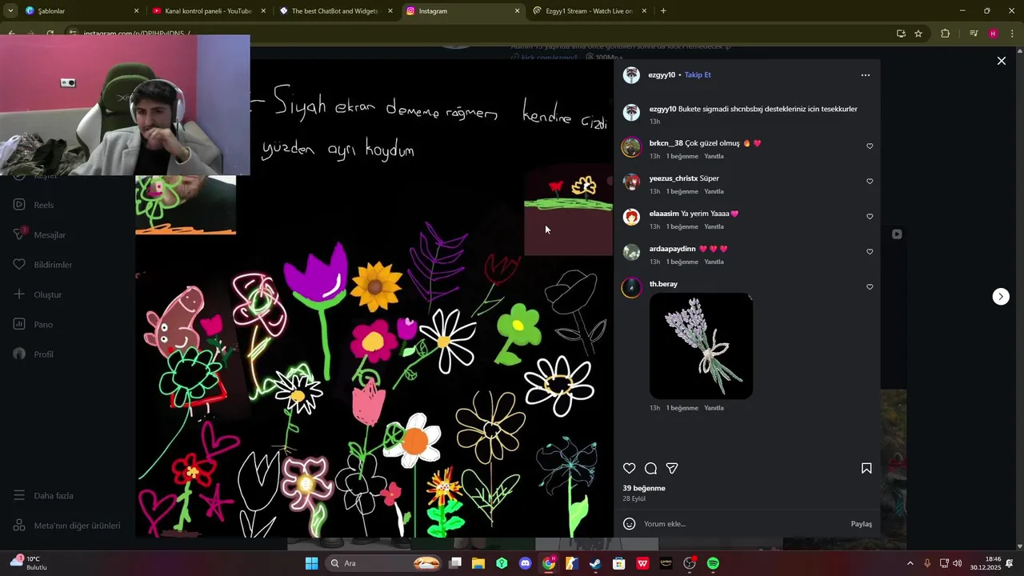This screenshot has height=576, width=1024.
Task: Open the emoji picker in comment box
Action: 630,524
